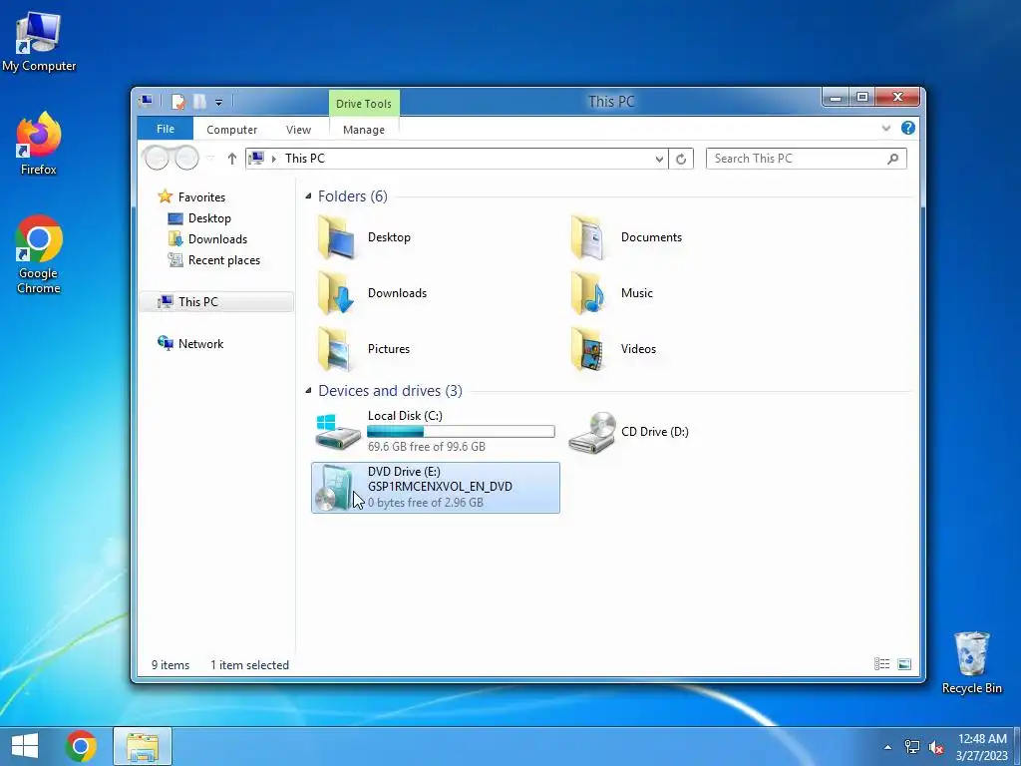Screen dimensions: 1021x766
Task: Select the Documents folder icon
Action: [x=588, y=237]
